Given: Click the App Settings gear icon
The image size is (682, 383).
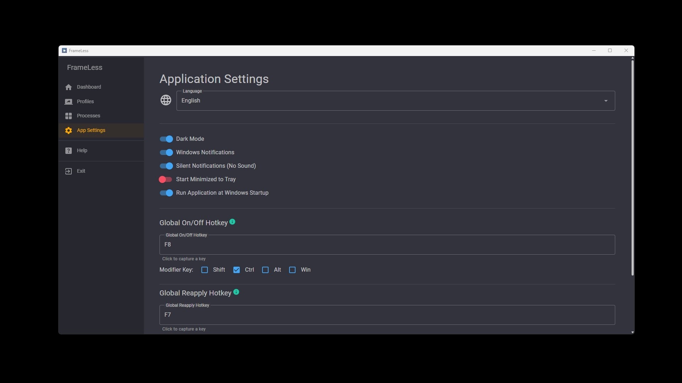Looking at the screenshot, I should [x=68, y=131].
